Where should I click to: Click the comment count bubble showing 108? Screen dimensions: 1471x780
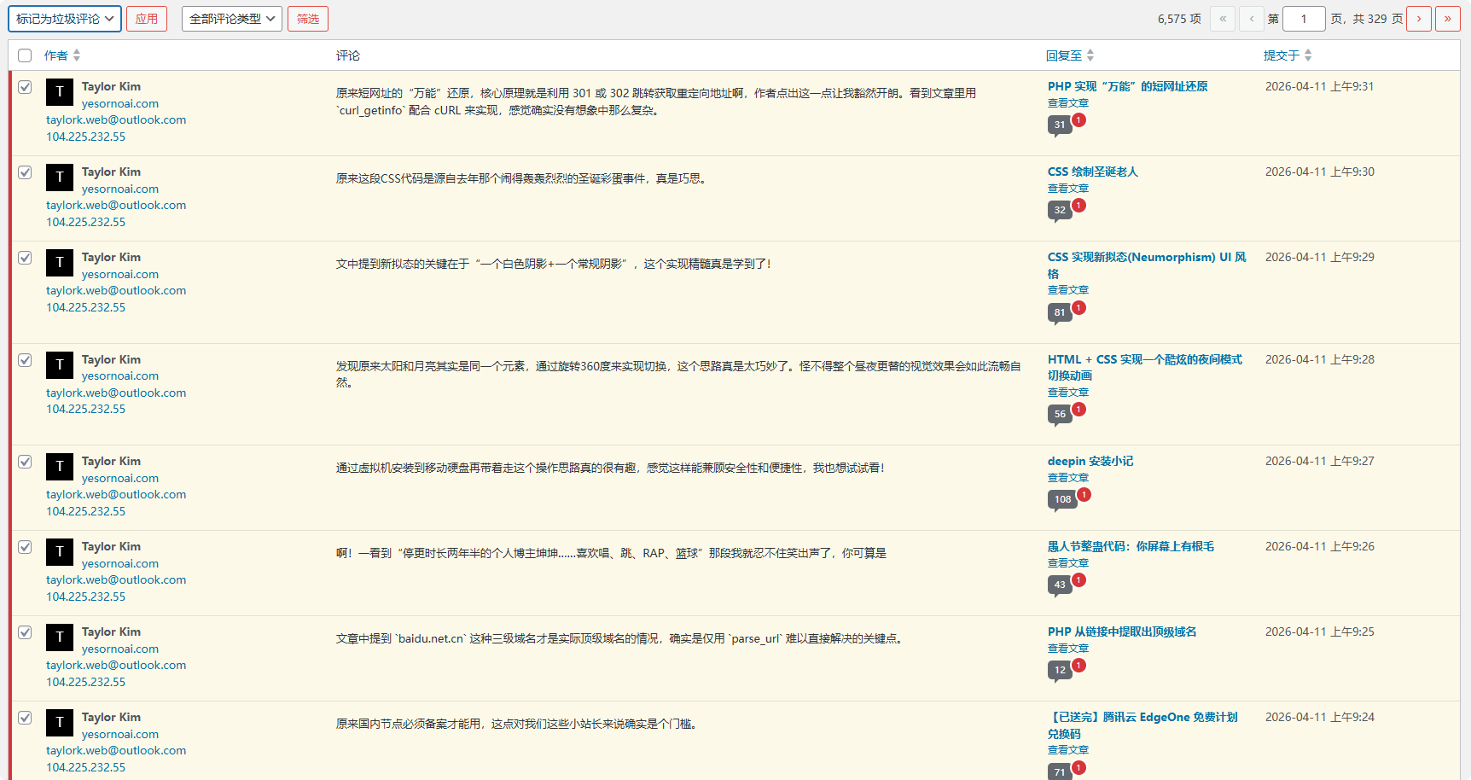[x=1062, y=499]
